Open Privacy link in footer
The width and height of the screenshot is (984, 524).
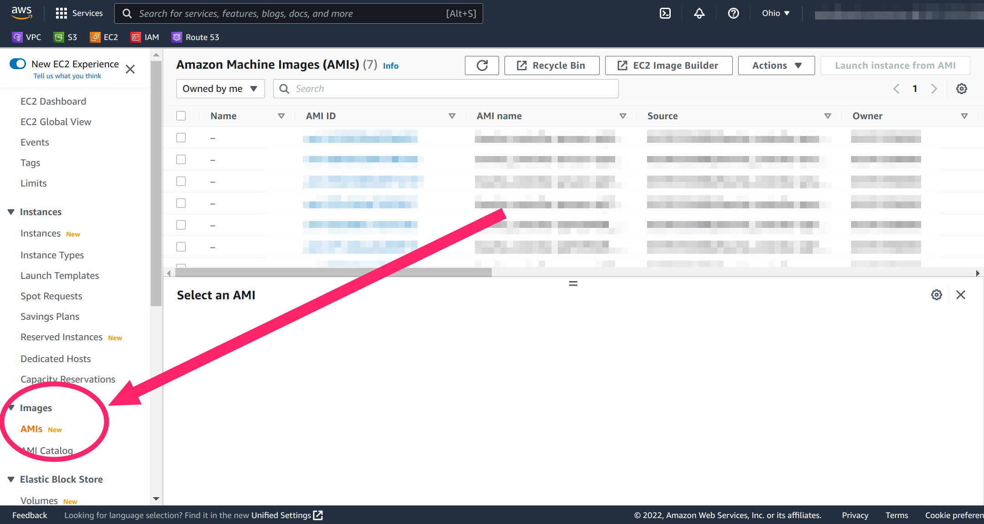coord(855,515)
